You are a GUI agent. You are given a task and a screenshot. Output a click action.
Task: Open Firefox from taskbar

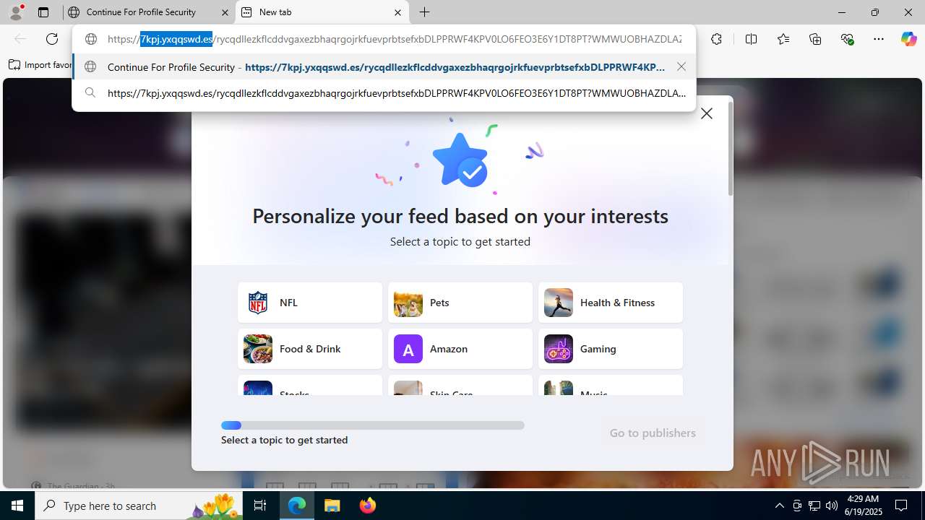[x=367, y=506]
